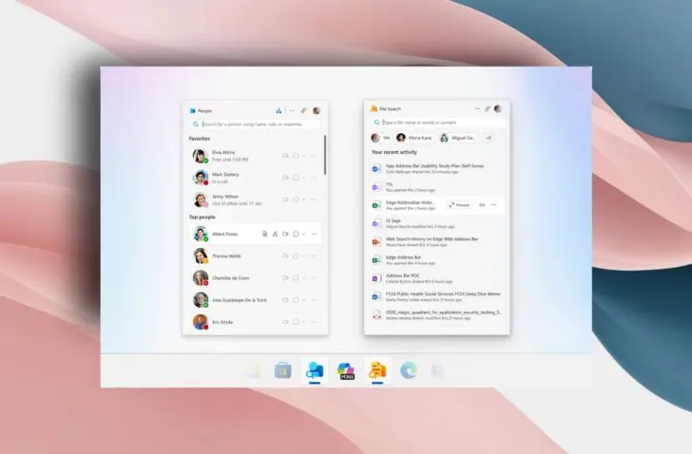Start a video call with Mark Slattery
The width and height of the screenshot is (692, 454).
click(x=285, y=178)
